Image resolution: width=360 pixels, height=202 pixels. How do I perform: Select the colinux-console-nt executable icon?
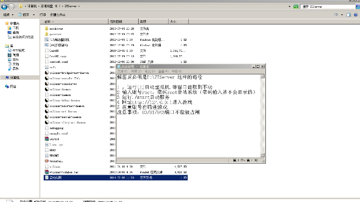click(x=47, y=83)
